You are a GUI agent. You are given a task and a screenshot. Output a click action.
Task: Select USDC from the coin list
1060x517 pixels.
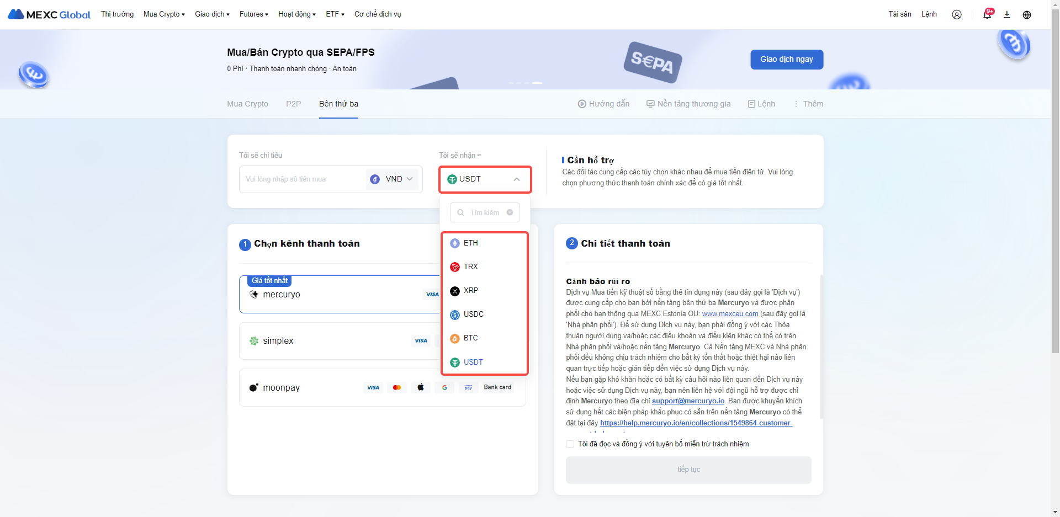(473, 315)
